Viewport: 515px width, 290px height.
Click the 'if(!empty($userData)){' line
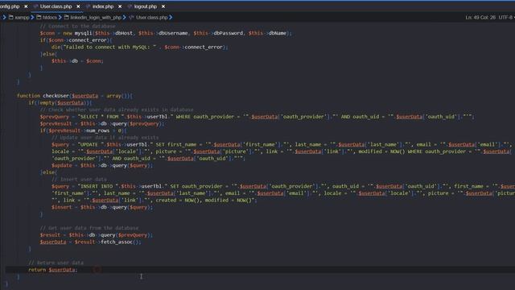pyautogui.click(x=60, y=102)
